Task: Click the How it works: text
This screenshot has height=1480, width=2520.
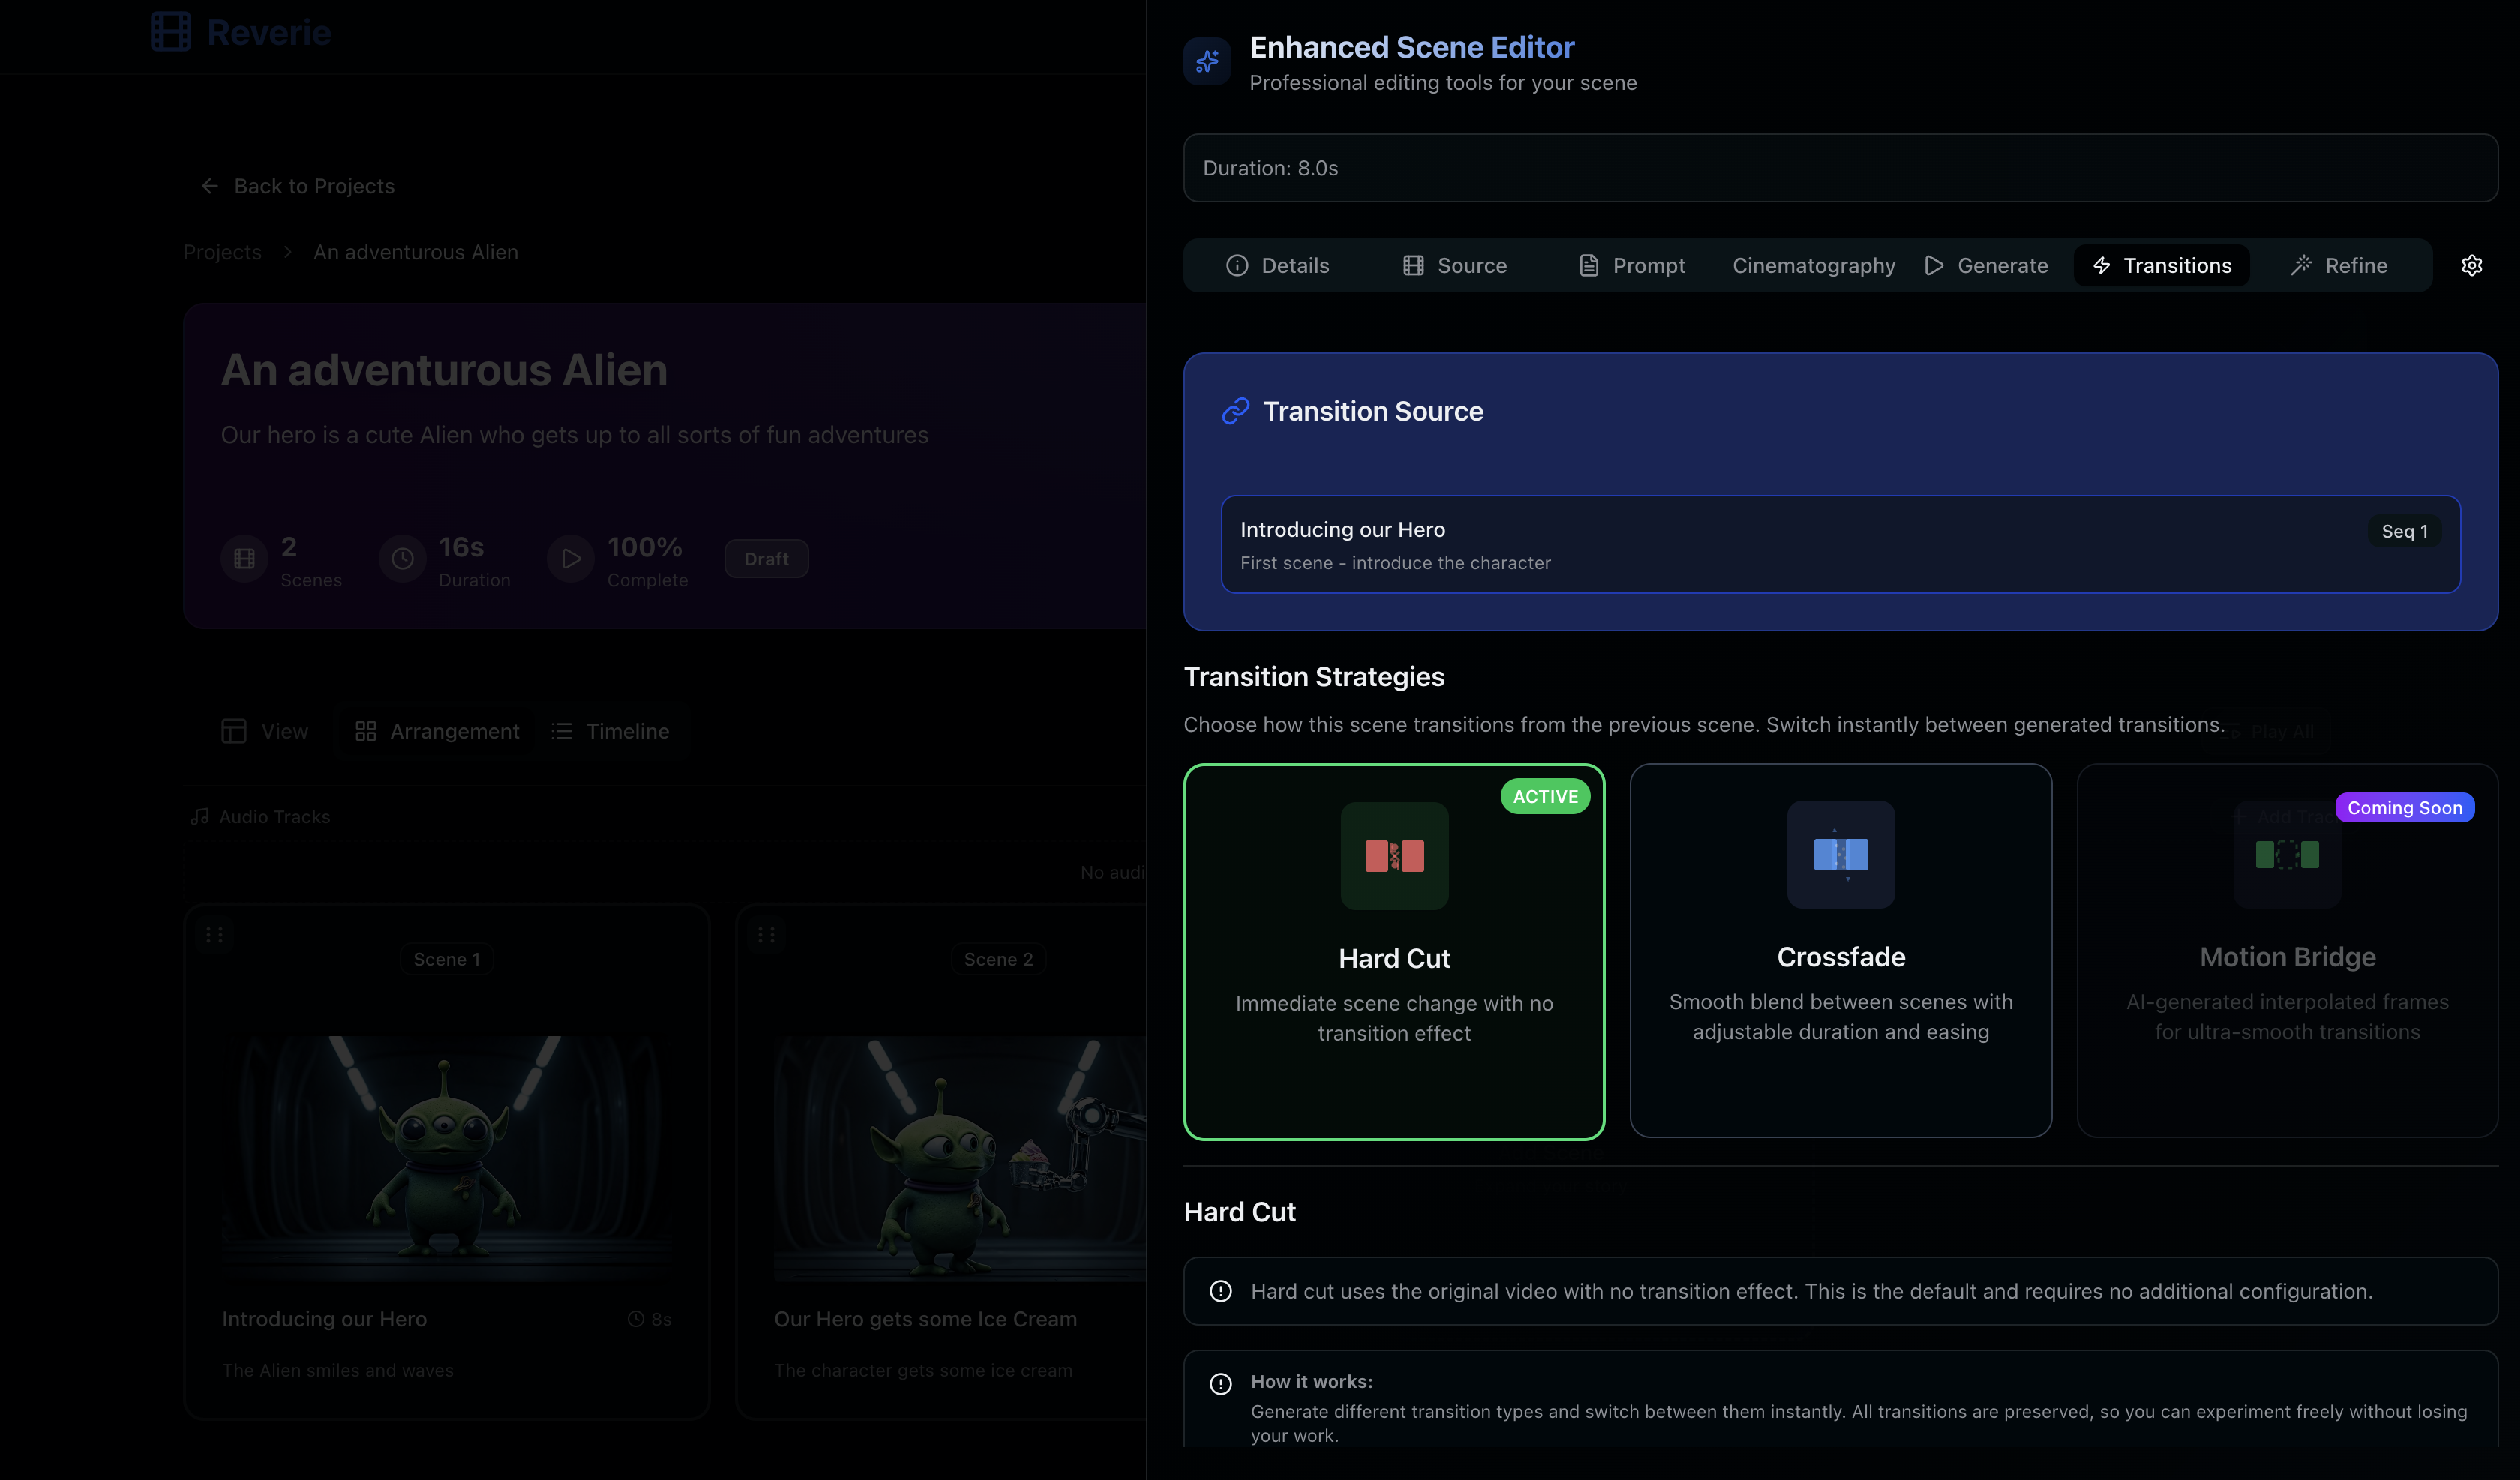Action: [x=1311, y=1381]
